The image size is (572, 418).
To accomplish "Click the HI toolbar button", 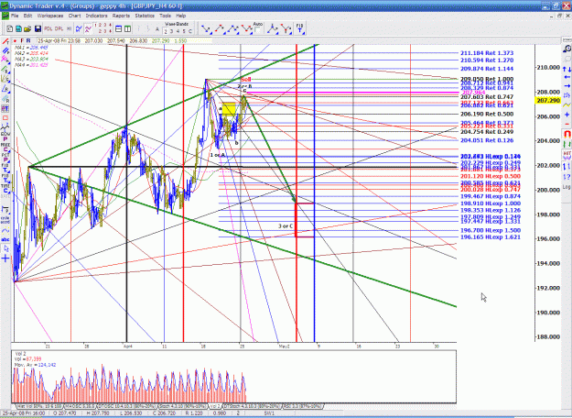I will pyautogui.click(x=69, y=28).
